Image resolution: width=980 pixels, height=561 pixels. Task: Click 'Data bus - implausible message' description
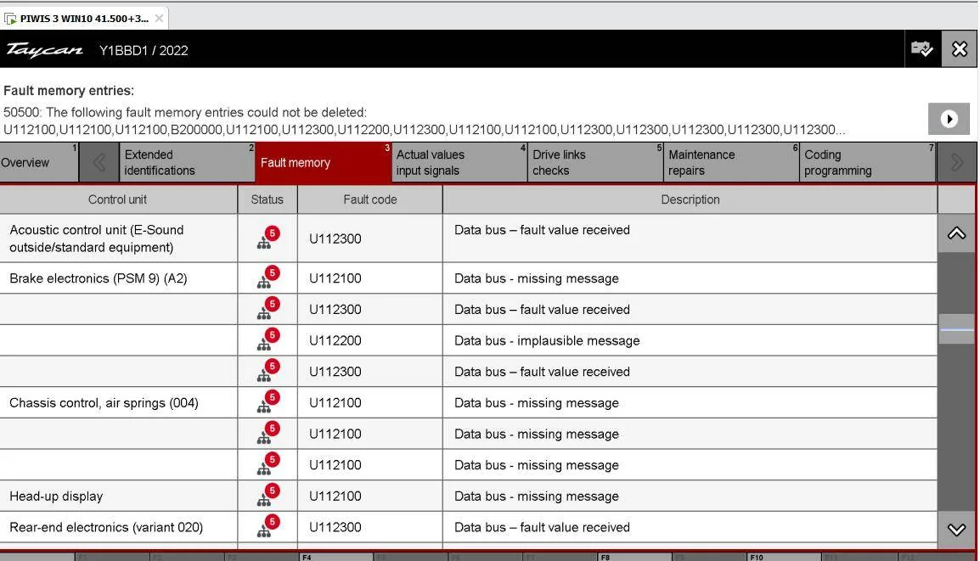coord(547,340)
